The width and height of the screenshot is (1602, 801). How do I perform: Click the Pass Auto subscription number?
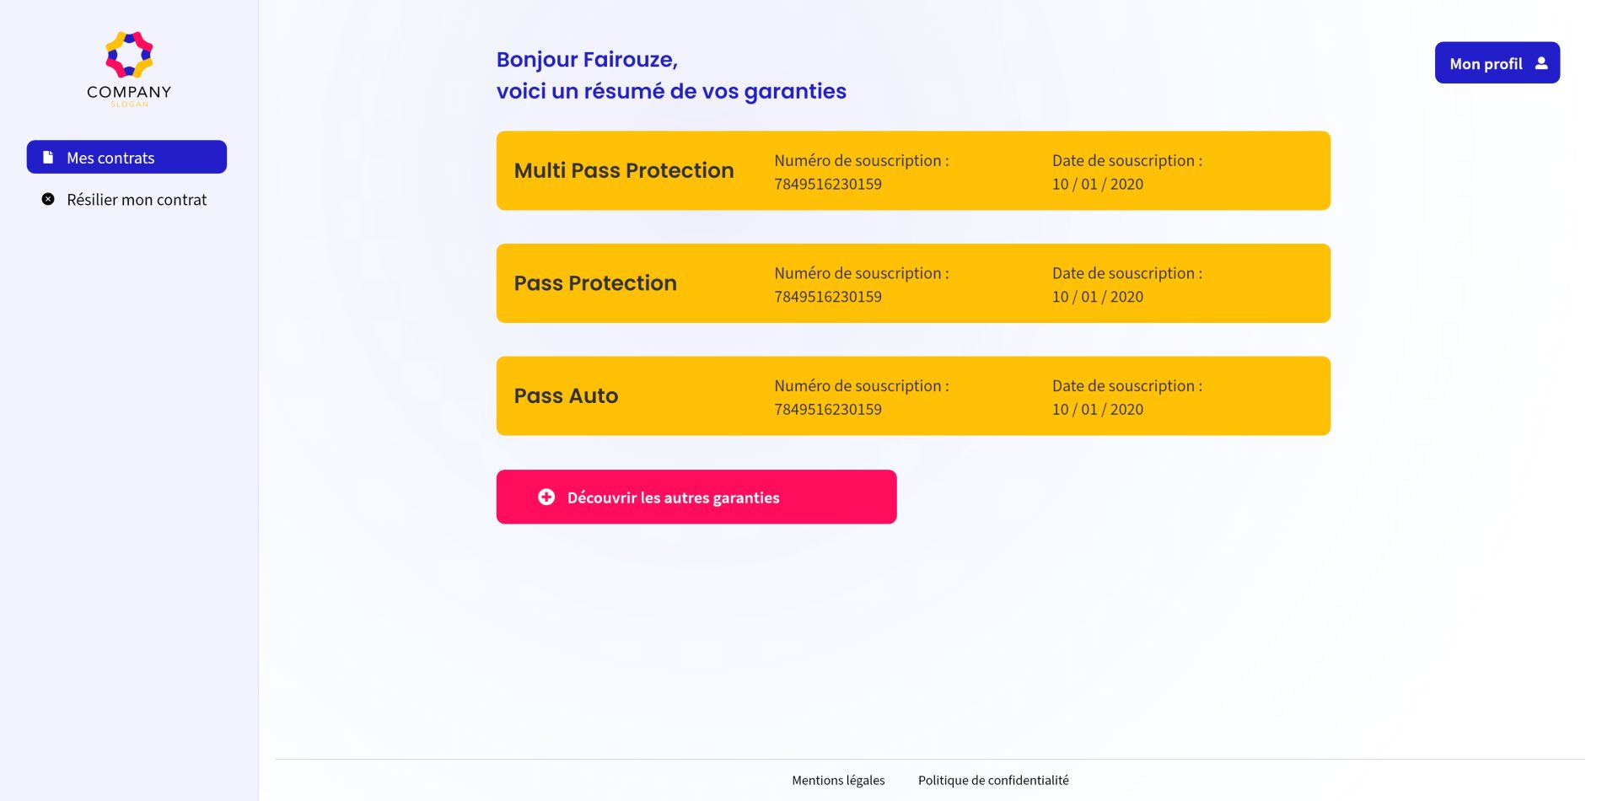[x=828, y=410]
